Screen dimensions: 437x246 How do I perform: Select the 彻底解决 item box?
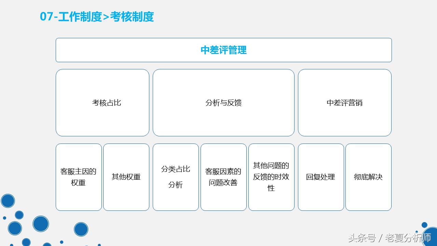tap(368, 177)
